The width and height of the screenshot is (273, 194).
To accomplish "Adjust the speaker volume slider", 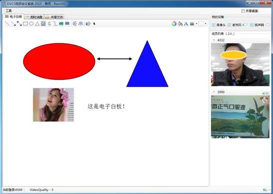I will [268, 25].
